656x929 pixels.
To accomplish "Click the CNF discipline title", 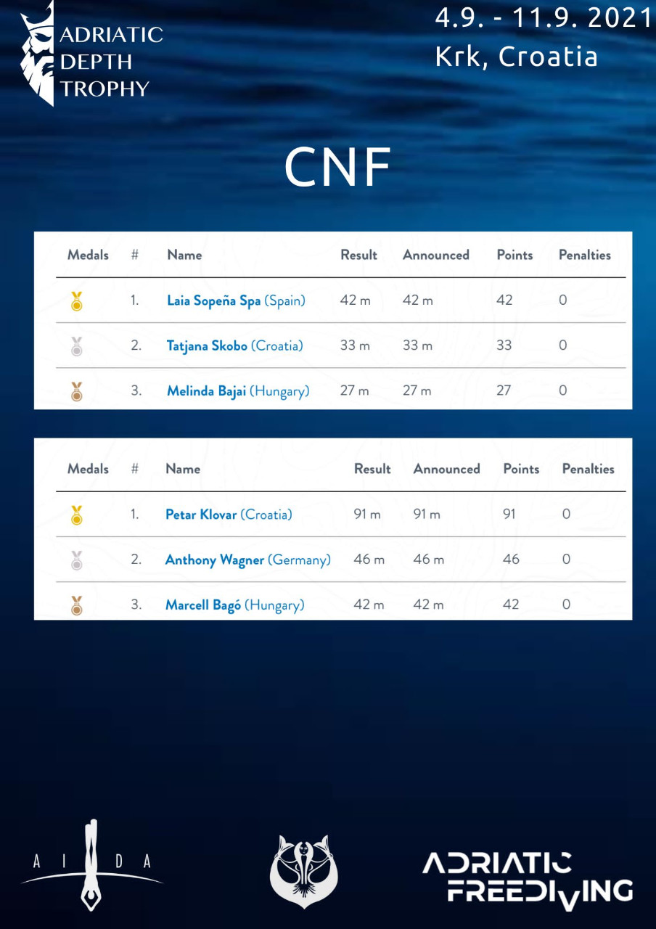I will 337,168.
